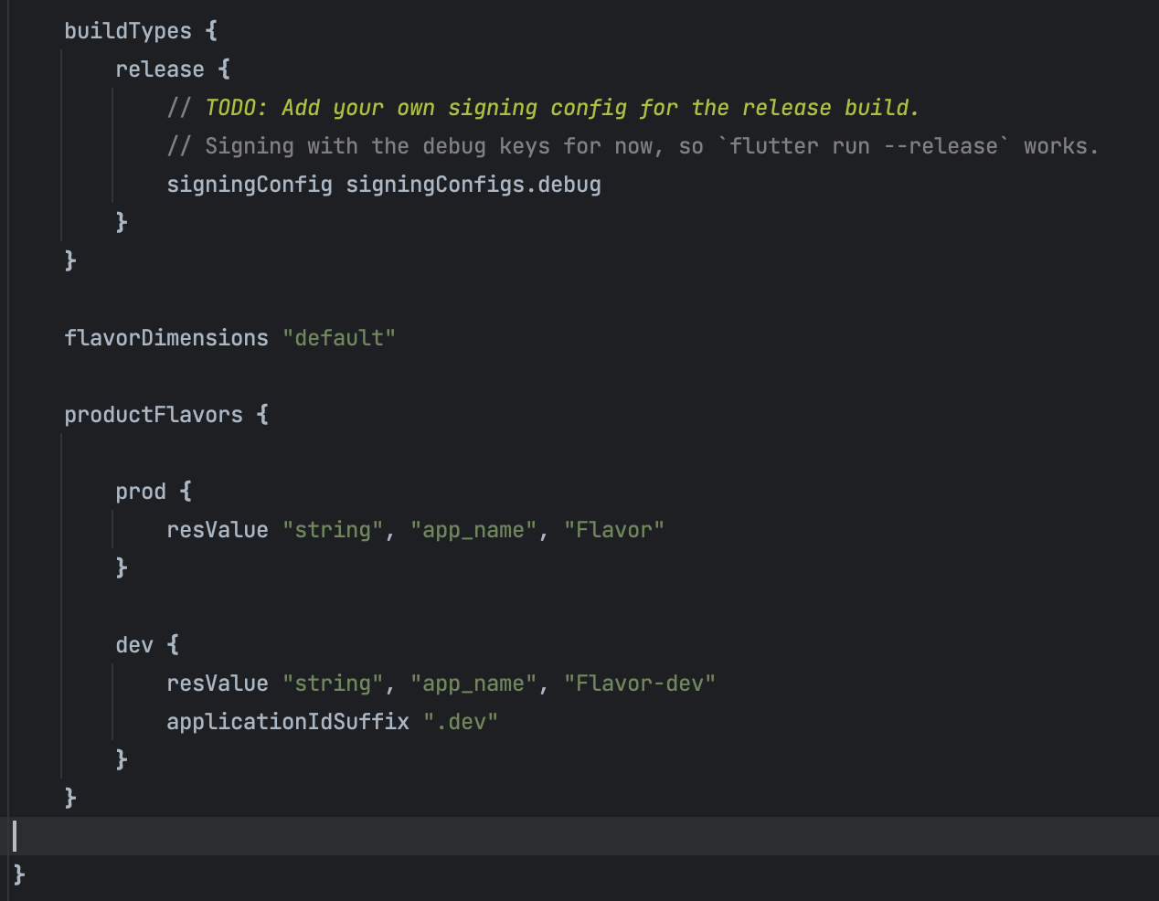This screenshot has width=1159, height=901.
Task: Click the empty line with the caret
Action: 579,836
